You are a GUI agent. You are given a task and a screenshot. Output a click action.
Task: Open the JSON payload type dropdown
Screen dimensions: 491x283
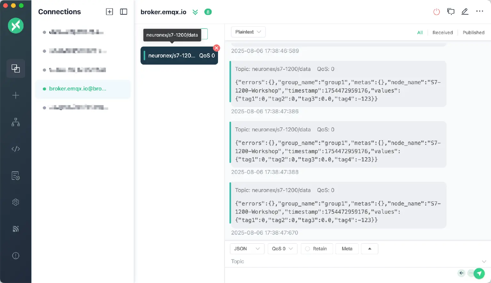(247, 249)
